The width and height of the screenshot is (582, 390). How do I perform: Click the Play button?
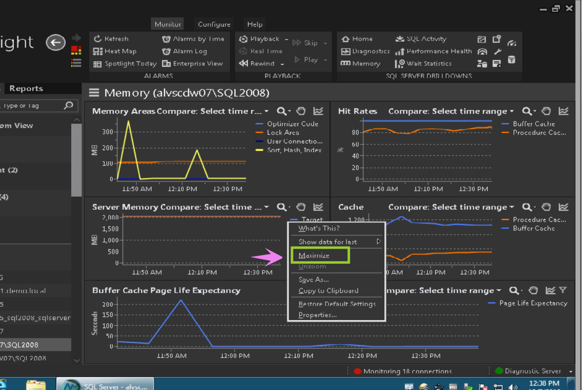(x=306, y=59)
